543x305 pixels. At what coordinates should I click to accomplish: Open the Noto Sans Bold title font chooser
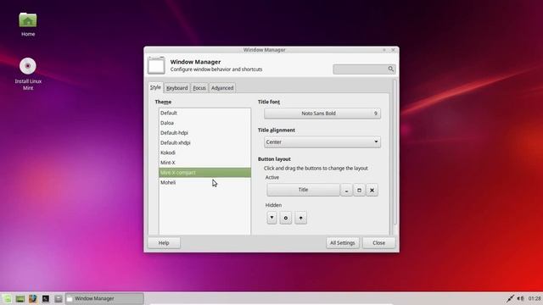pos(322,114)
